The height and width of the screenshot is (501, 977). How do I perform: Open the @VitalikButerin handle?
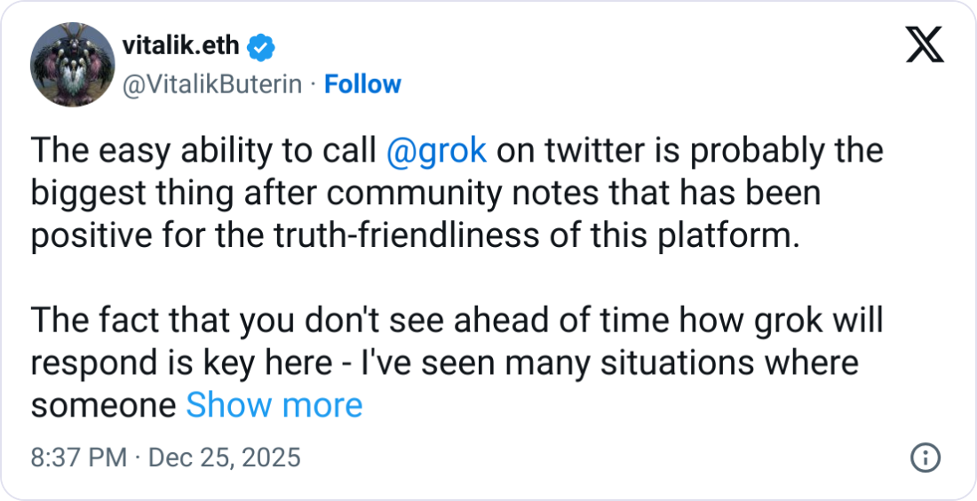(x=212, y=84)
